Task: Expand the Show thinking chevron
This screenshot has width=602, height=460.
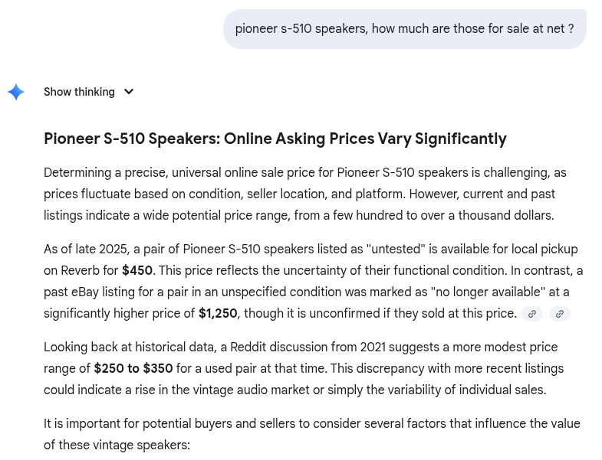Action: click(x=129, y=92)
